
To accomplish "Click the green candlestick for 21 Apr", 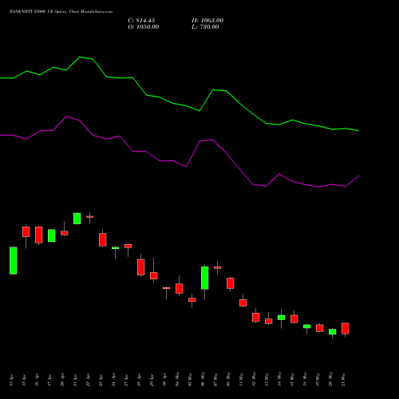I will pos(77,219).
